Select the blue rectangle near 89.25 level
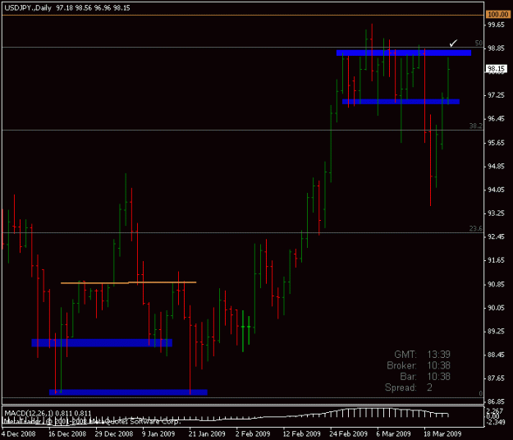The height and width of the screenshot is (440, 513). (102, 342)
